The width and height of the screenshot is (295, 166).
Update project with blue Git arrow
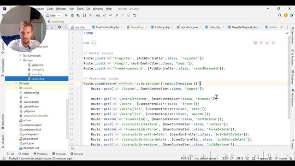[x=105, y=15]
